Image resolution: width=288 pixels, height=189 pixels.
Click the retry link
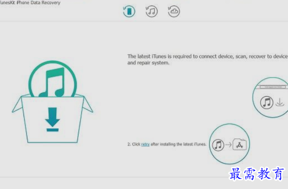tap(145, 144)
